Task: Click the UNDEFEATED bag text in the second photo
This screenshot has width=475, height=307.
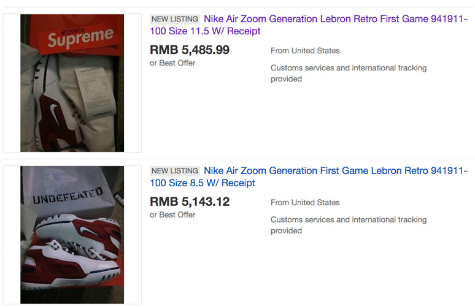Action: [68, 197]
